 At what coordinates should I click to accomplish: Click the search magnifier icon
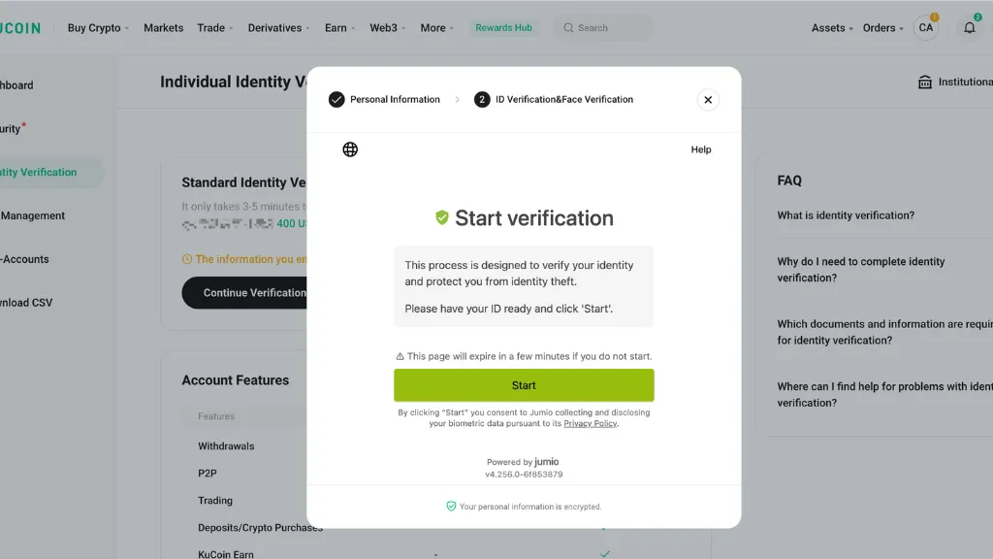click(x=568, y=28)
